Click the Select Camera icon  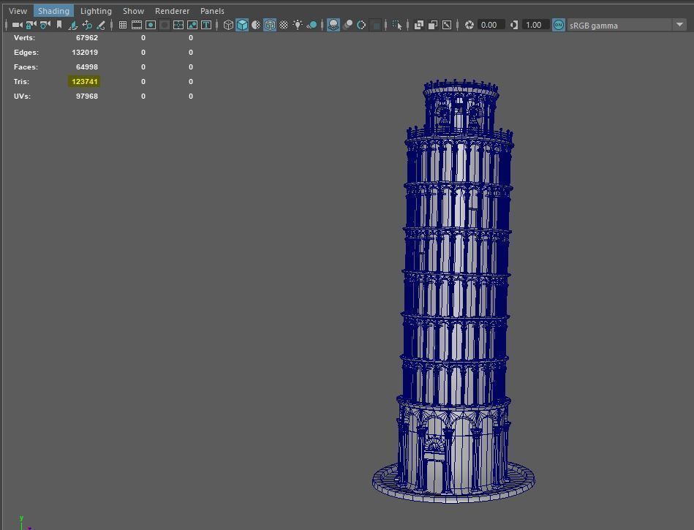click(17, 25)
